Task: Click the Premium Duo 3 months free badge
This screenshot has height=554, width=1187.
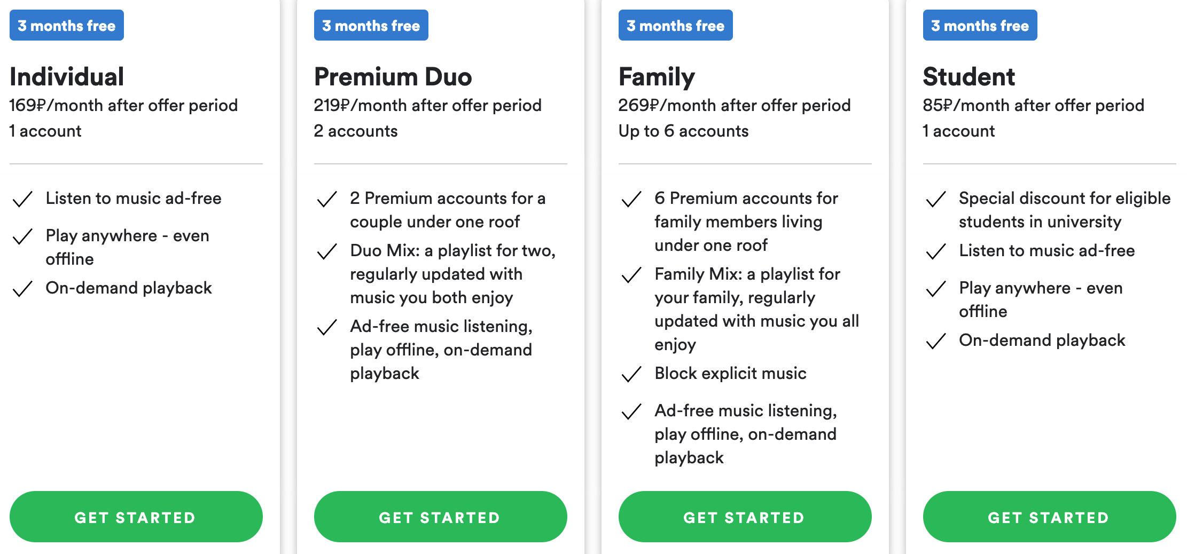Action: tap(371, 25)
